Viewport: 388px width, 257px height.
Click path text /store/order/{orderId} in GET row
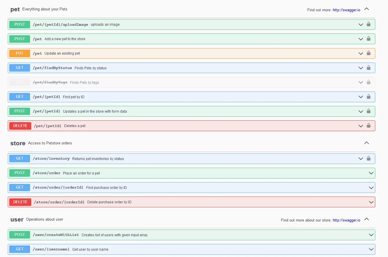(58, 188)
